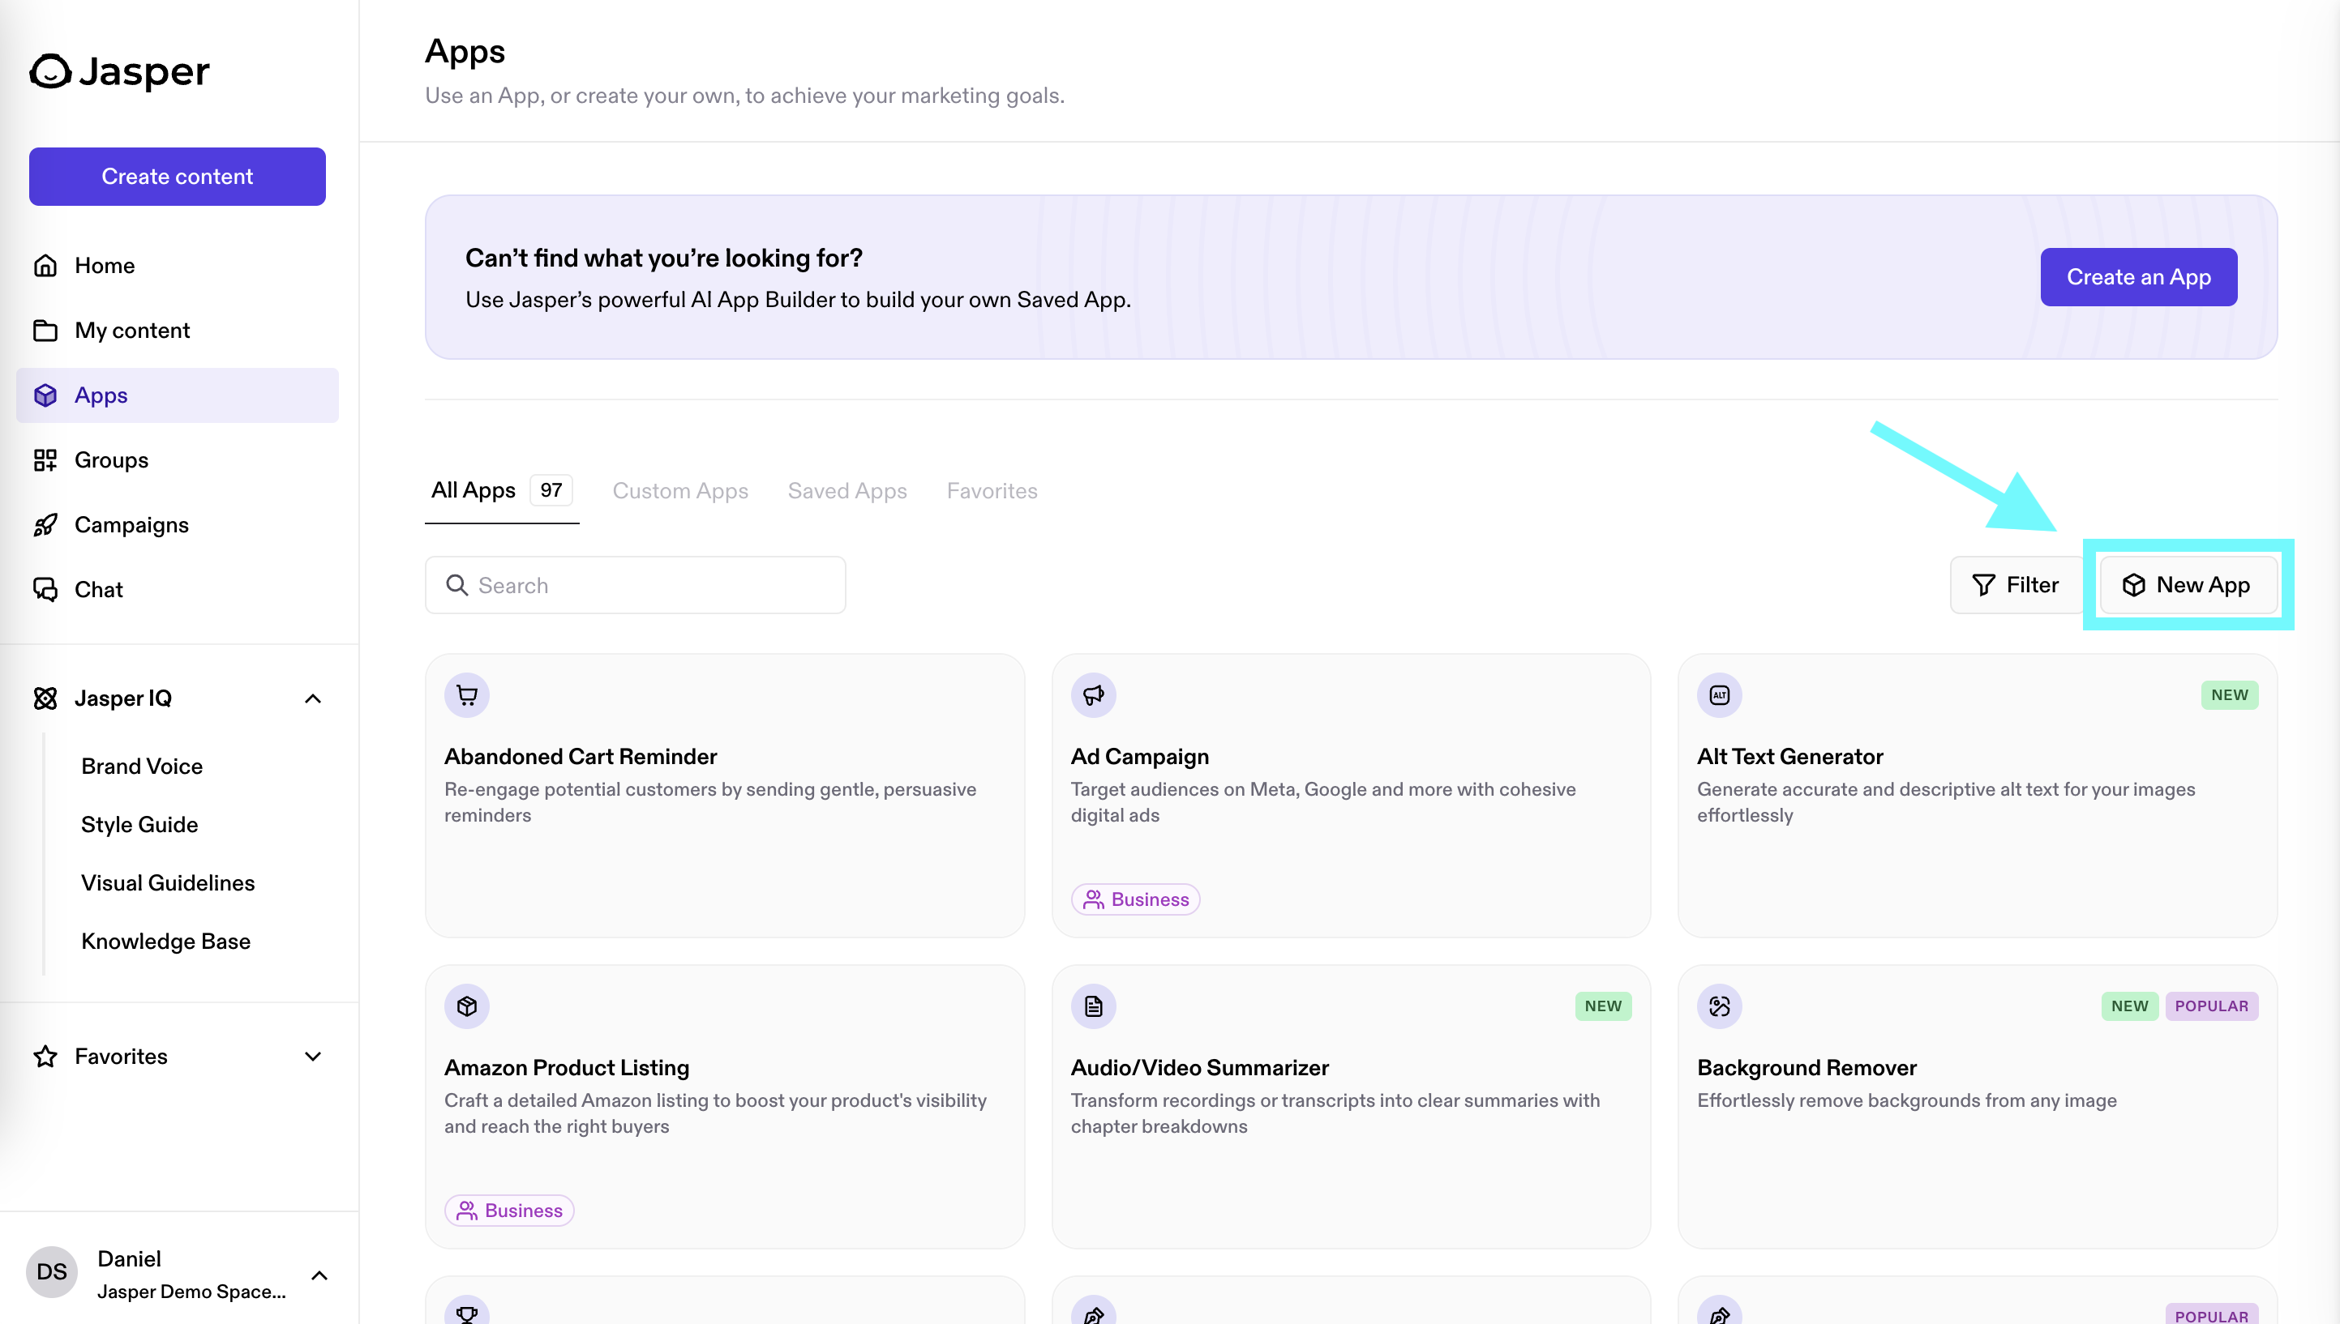Collapse the Jasper IQ section chevron
The image size is (2340, 1324).
[313, 698]
